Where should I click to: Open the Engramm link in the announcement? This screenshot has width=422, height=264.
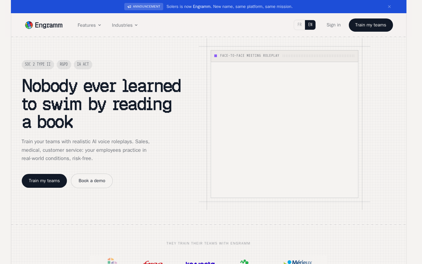click(x=202, y=7)
